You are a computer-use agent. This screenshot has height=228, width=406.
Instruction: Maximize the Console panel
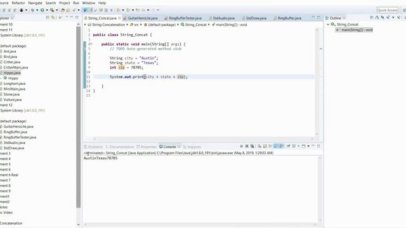318,146
